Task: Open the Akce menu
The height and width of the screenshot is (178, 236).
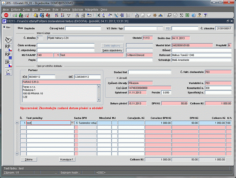Action: [6, 9]
